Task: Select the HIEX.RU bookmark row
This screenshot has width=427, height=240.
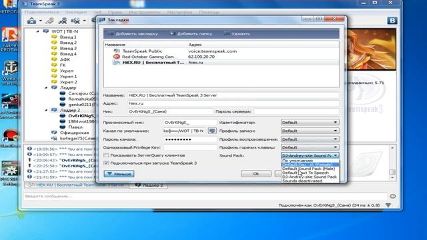Action: (221, 62)
